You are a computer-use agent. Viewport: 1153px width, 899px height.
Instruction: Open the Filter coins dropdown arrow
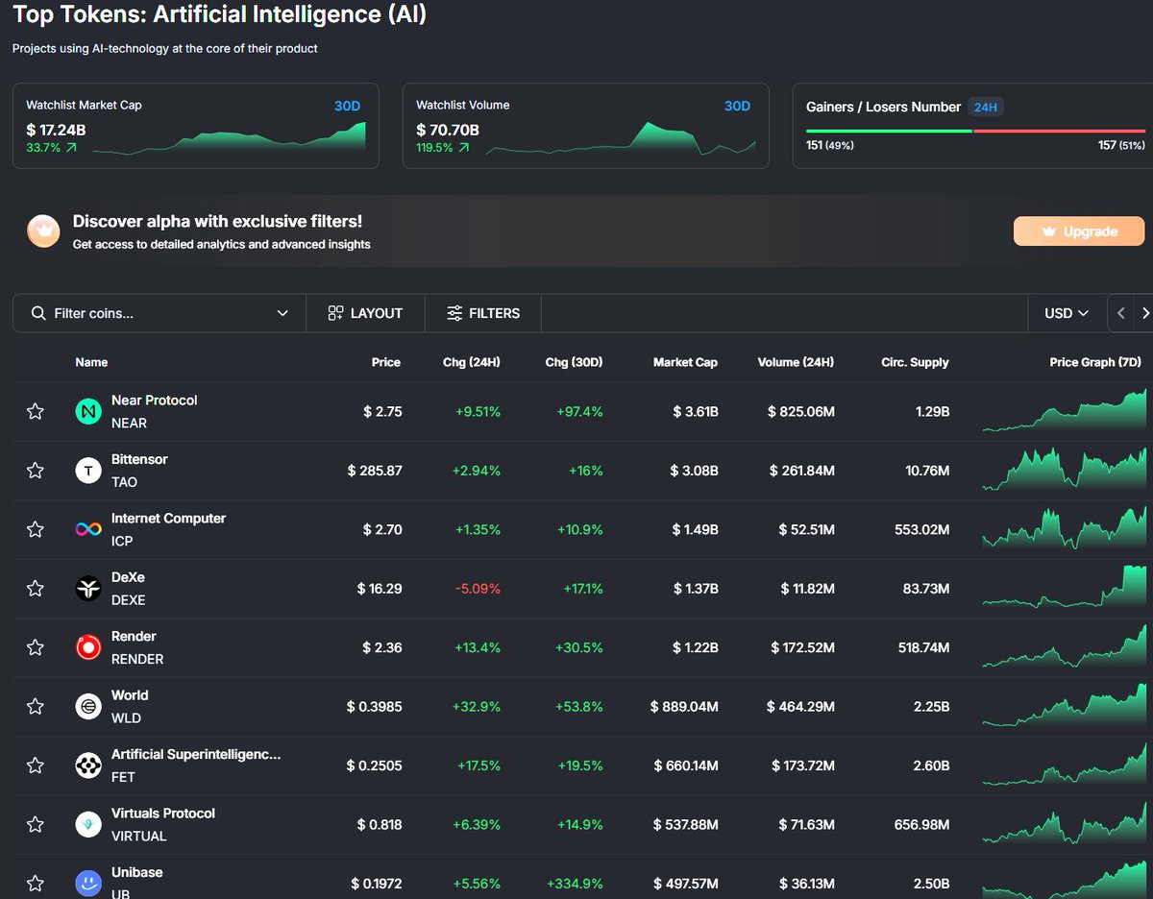(x=282, y=313)
